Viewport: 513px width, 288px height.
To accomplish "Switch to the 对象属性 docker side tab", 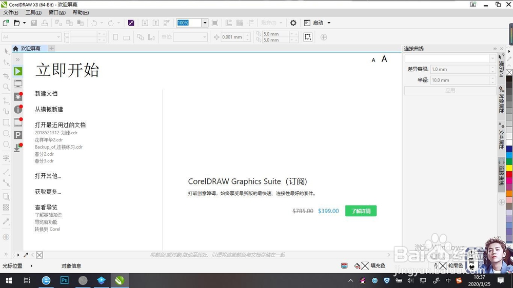I will click(501, 100).
